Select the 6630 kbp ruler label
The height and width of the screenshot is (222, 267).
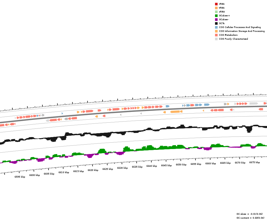(x=122, y=168)
